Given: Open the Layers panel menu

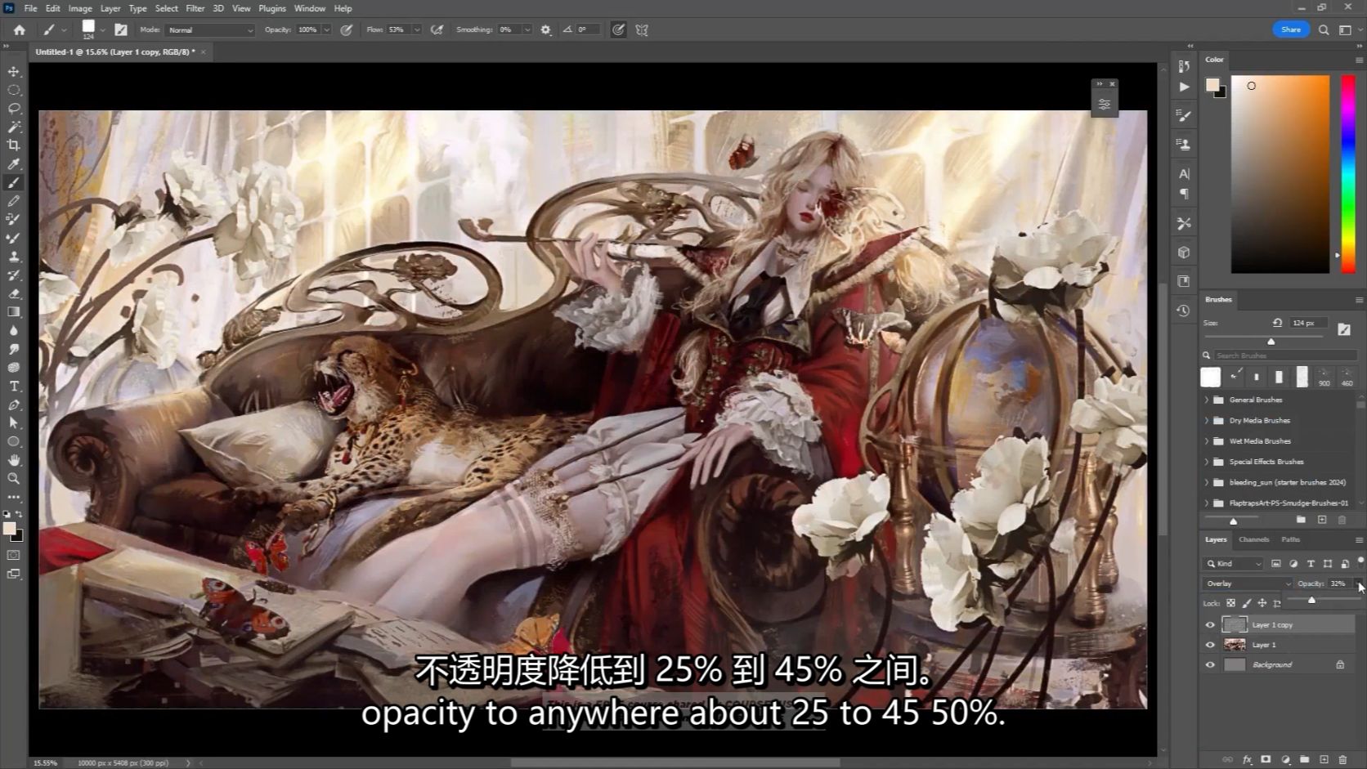Looking at the screenshot, I should click(1359, 540).
